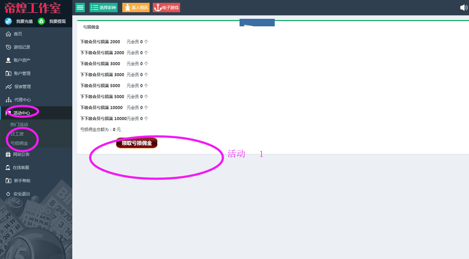Open the 真人视讯 live video tab
Image resolution: width=469 pixels, height=259 pixels.
point(136,8)
